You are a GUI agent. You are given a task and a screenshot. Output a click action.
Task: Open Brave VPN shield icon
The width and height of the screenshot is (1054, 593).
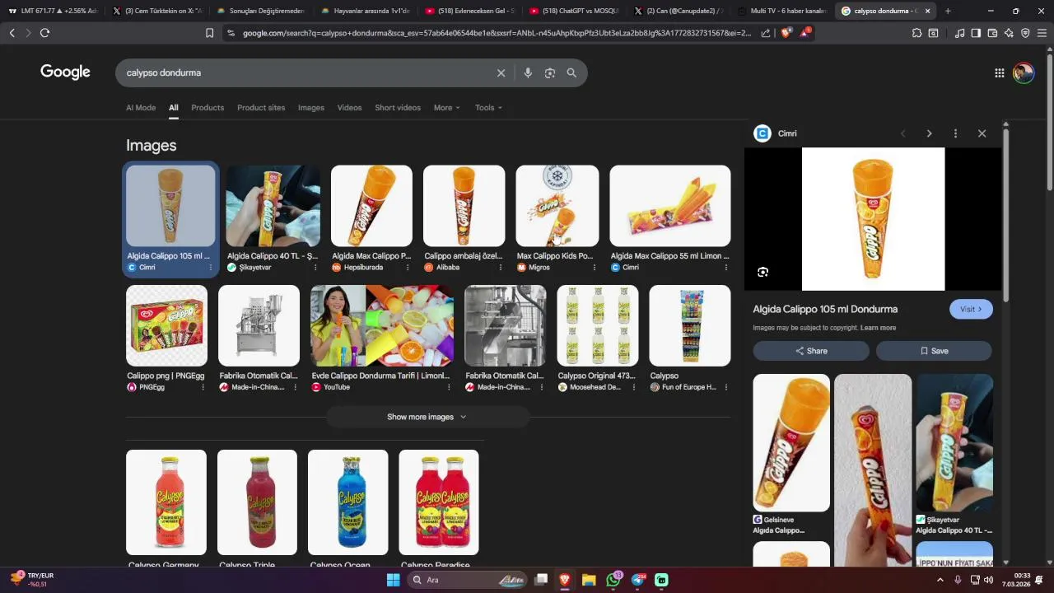coord(1025,33)
